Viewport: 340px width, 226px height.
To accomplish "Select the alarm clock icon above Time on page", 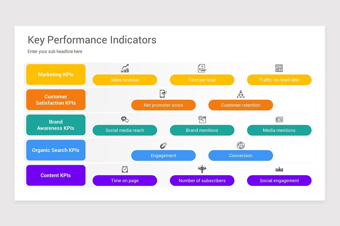I will tap(125, 169).
